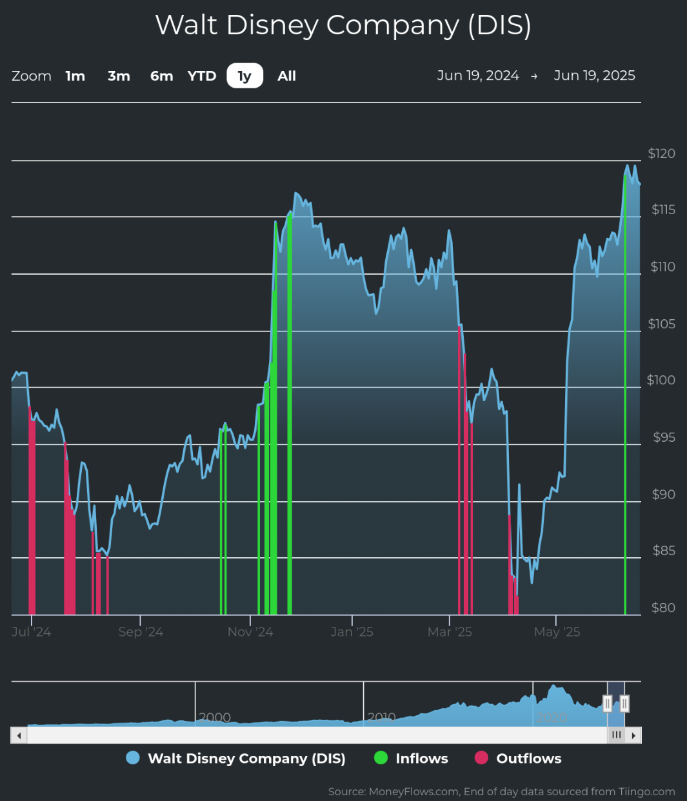Edit the Jun 19, 2025 end date
This screenshot has width=687, height=801.
pyautogui.click(x=594, y=75)
